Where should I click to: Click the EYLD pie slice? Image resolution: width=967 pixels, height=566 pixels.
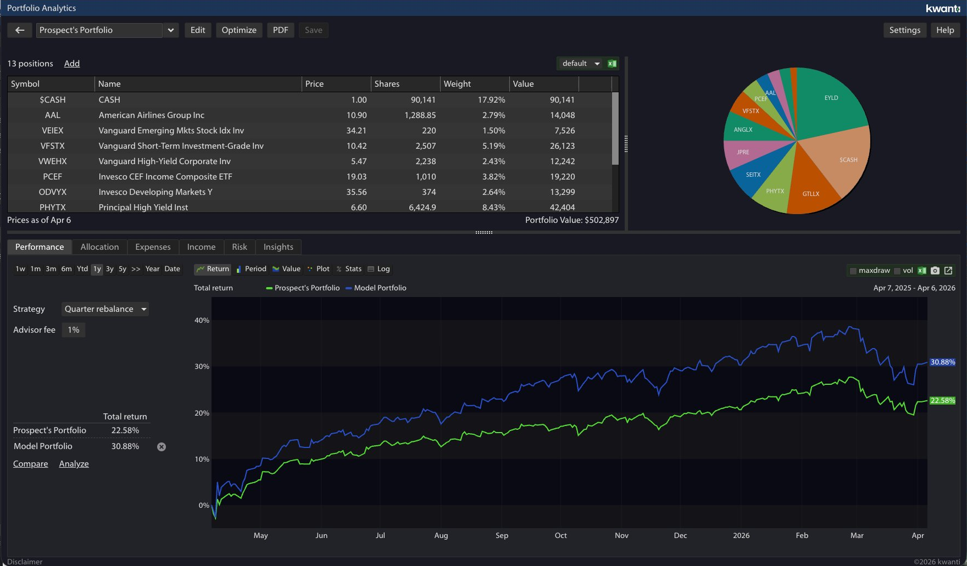830,99
